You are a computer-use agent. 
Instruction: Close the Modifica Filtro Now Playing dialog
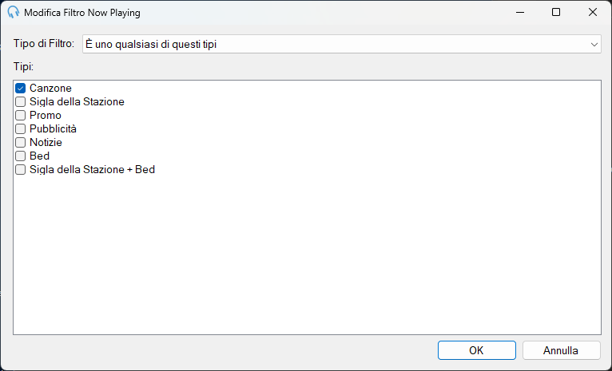tap(593, 13)
